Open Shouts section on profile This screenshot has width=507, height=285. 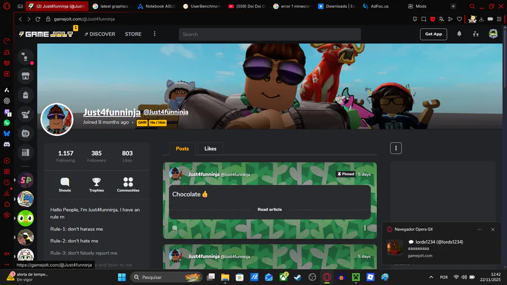[x=65, y=185]
